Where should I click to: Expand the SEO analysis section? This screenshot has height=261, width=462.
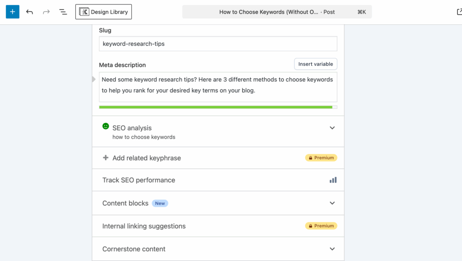pos(333,128)
